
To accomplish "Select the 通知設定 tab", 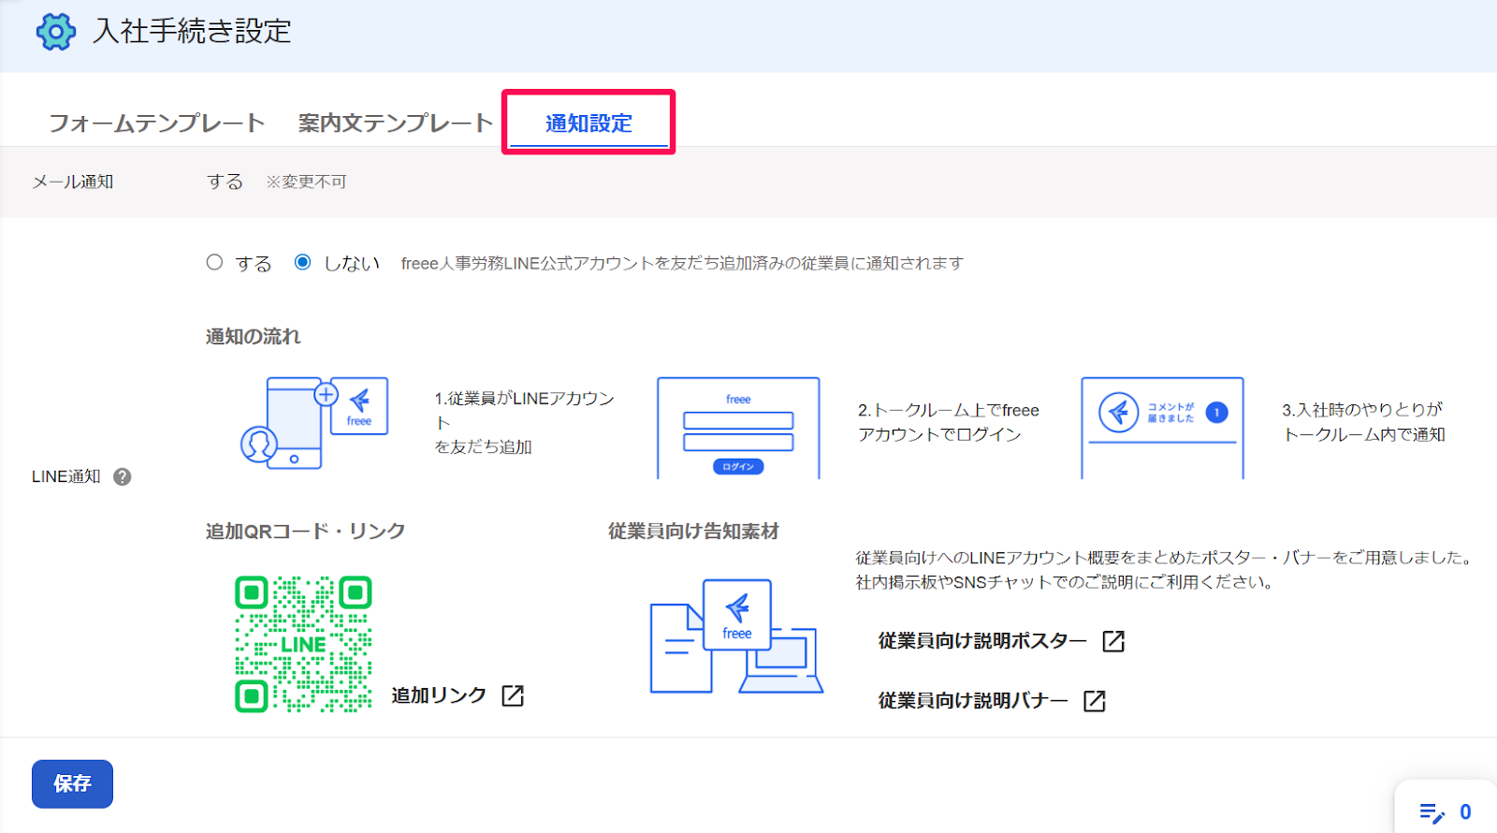I will click(x=589, y=123).
